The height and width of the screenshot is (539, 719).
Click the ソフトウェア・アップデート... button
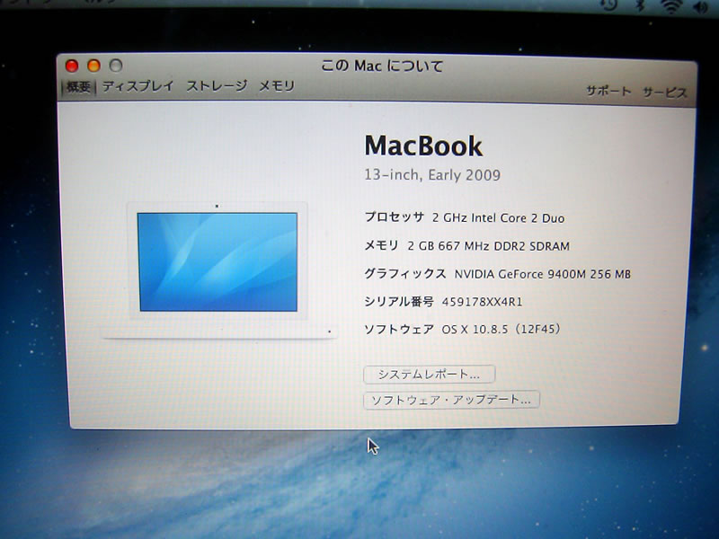451,400
